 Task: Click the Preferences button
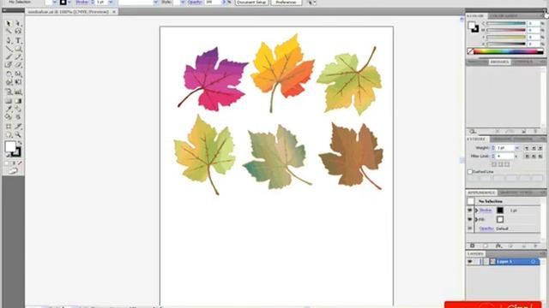pyautogui.click(x=286, y=2)
